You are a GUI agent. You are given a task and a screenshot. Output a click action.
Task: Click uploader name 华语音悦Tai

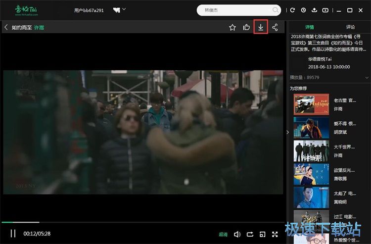[x=320, y=59]
